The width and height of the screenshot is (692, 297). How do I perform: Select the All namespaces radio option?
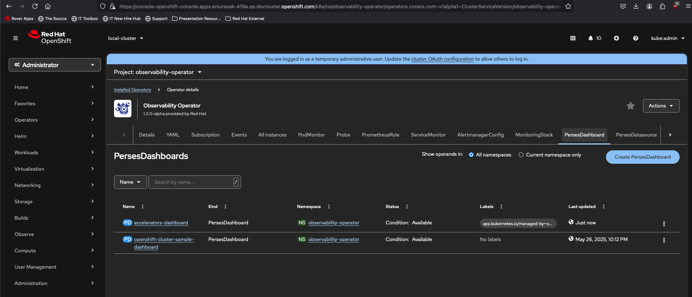471,155
